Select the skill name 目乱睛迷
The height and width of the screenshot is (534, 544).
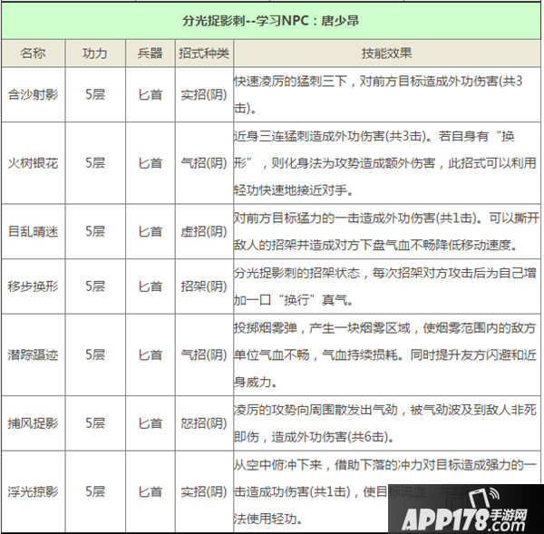(x=33, y=231)
